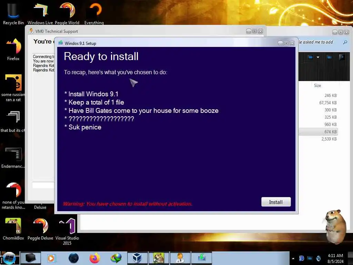The height and width of the screenshot is (265, 353).
Task: Select the 'none of you retards kno...' desktop icon
Action: point(13,195)
